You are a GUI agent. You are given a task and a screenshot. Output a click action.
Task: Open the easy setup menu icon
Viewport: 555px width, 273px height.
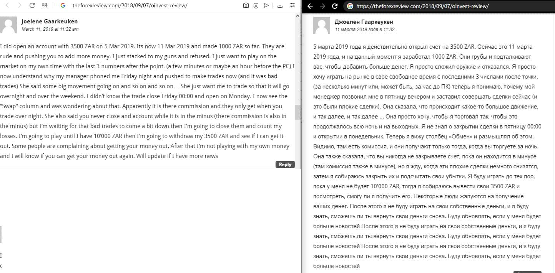point(292,6)
